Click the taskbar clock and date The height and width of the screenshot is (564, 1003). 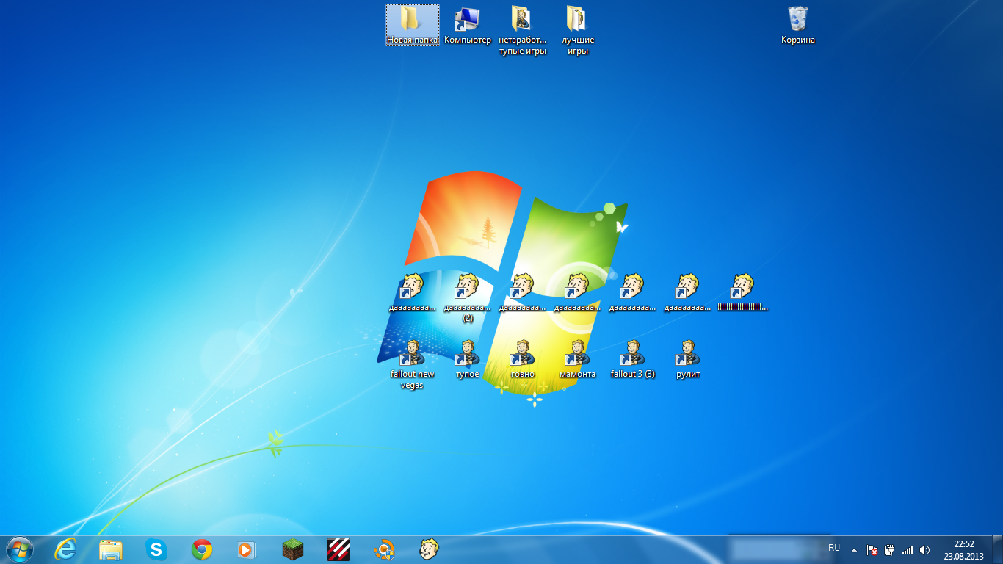pos(963,550)
